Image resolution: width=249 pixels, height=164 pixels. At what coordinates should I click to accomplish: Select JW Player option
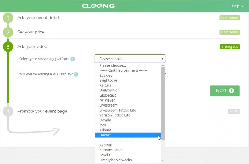pos(128,100)
